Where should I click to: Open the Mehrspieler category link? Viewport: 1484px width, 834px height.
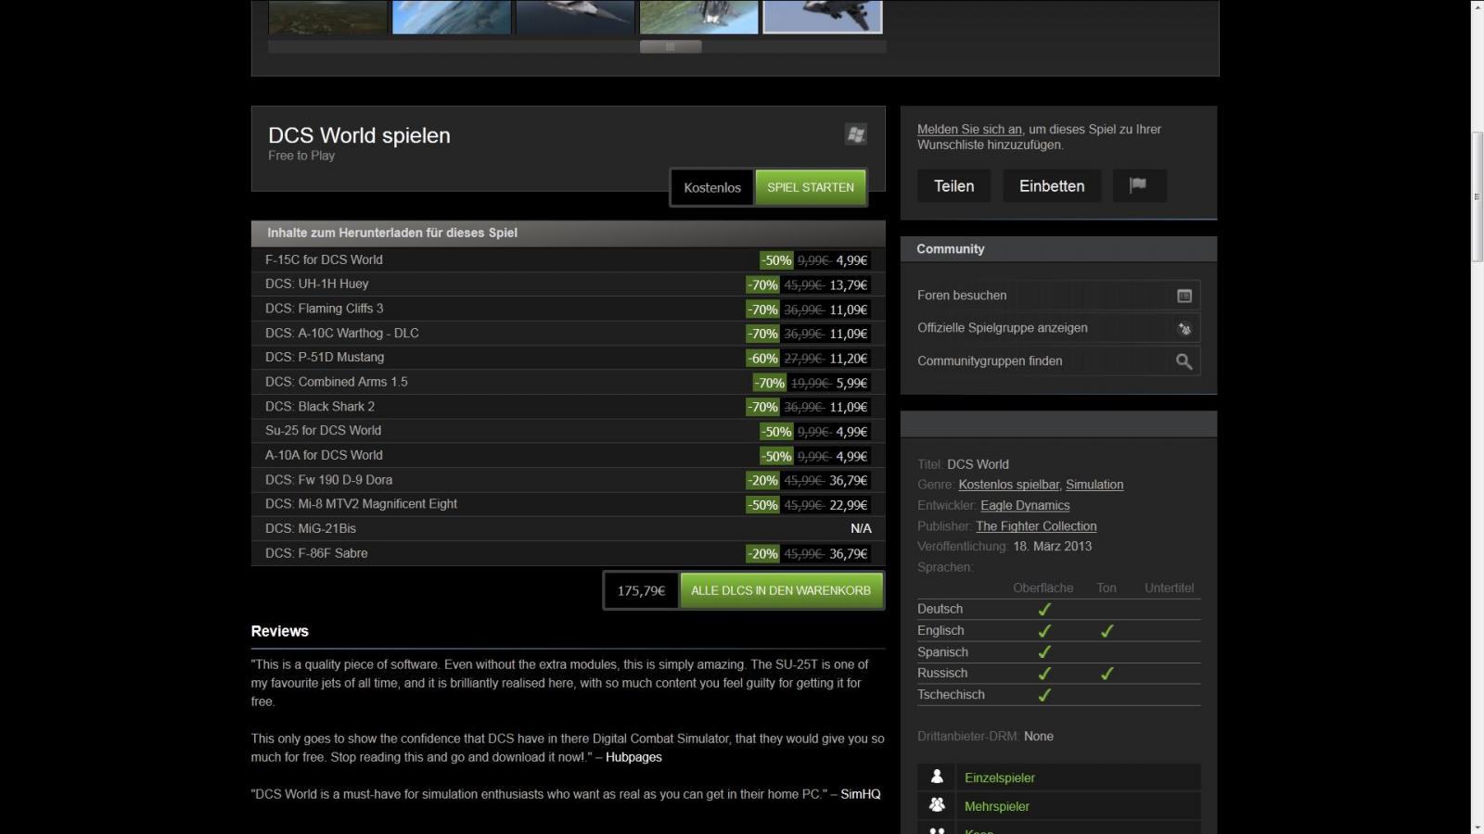(997, 806)
